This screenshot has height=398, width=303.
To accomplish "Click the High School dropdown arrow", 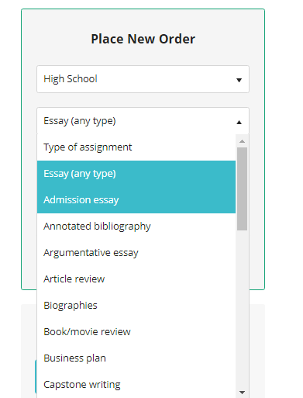I will tap(239, 80).
